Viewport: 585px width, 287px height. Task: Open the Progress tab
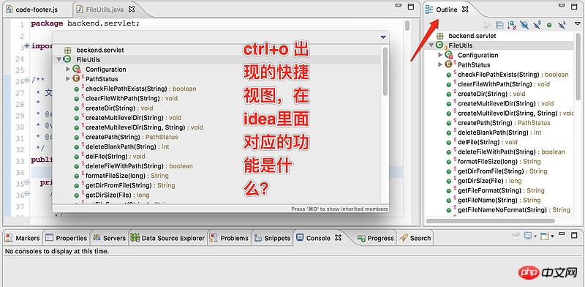[375, 238]
